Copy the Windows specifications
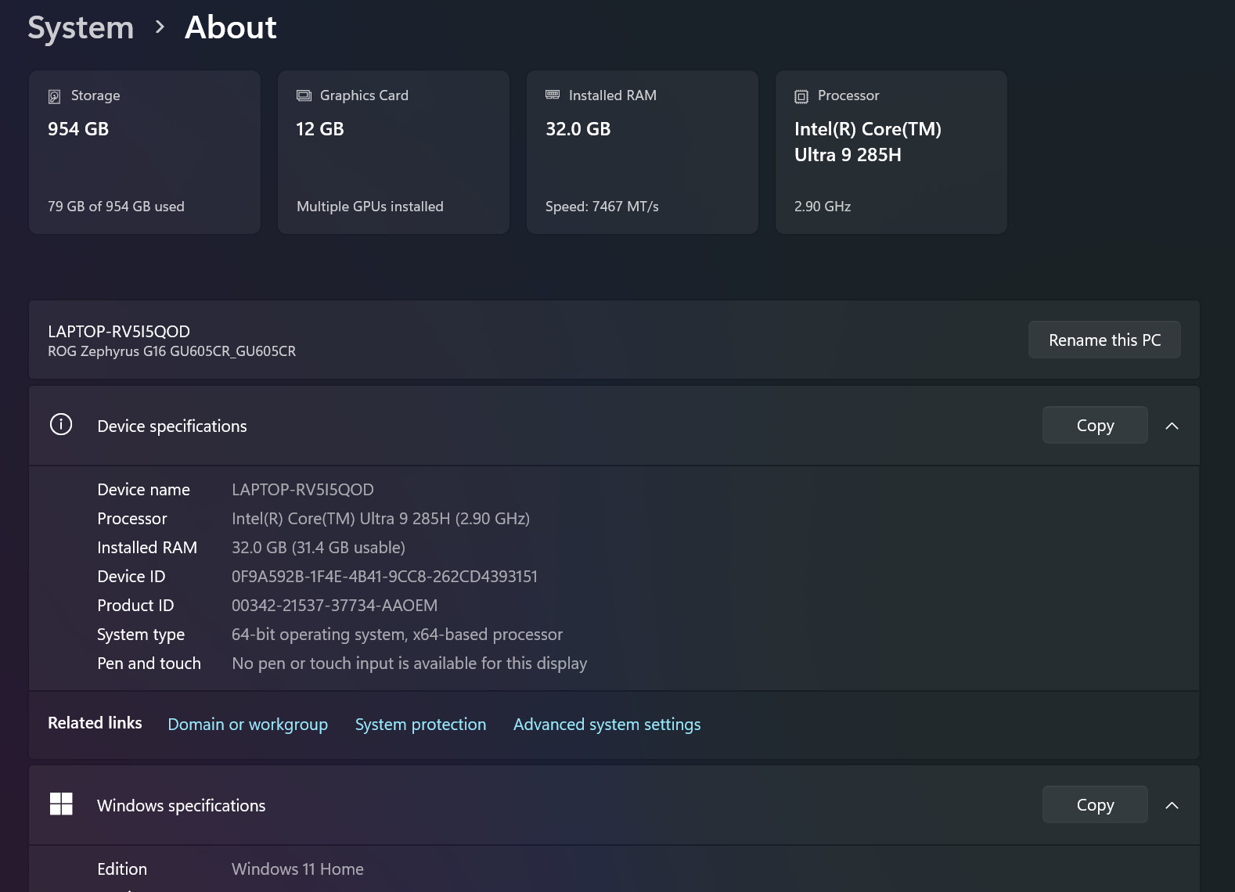Image resolution: width=1235 pixels, height=892 pixels. (1095, 804)
